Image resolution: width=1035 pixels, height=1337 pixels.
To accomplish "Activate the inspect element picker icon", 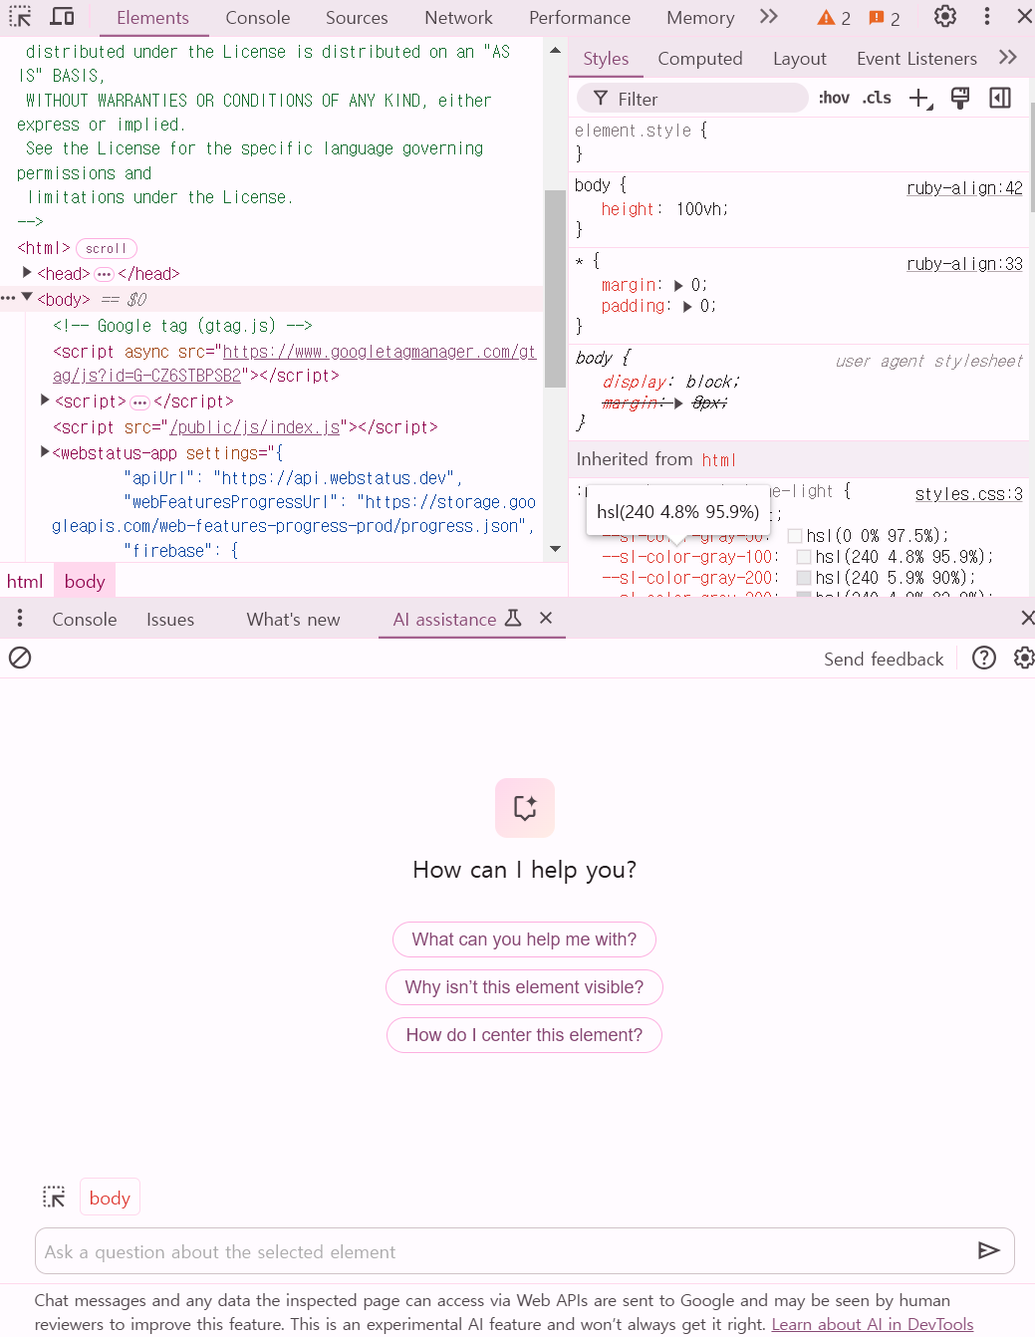I will pos(20,17).
